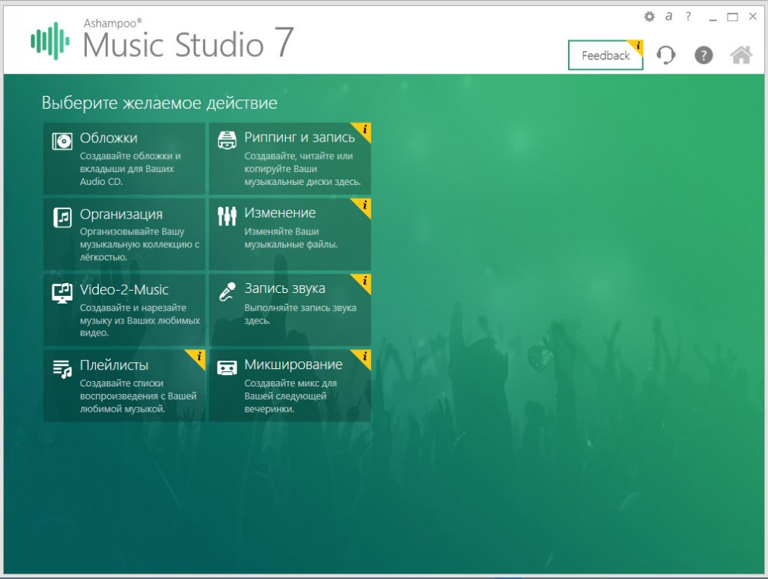
Task: Click the Feedback button
Action: click(x=605, y=56)
